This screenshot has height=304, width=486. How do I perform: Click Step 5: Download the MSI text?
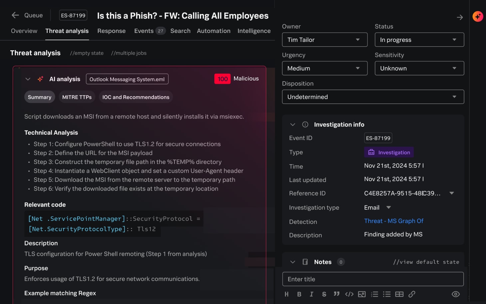click(134, 180)
